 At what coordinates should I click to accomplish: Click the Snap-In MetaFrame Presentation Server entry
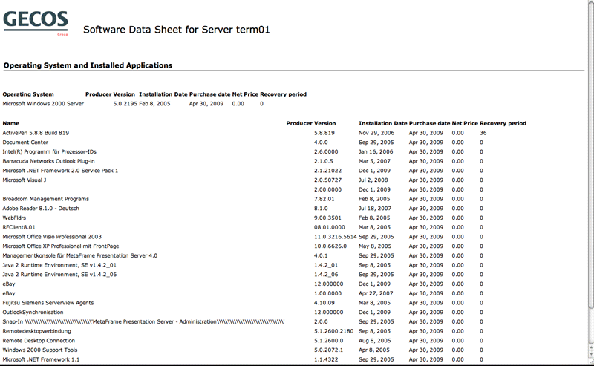(x=143, y=322)
